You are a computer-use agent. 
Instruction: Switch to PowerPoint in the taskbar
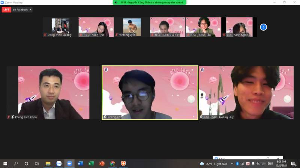(x=102, y=164)
